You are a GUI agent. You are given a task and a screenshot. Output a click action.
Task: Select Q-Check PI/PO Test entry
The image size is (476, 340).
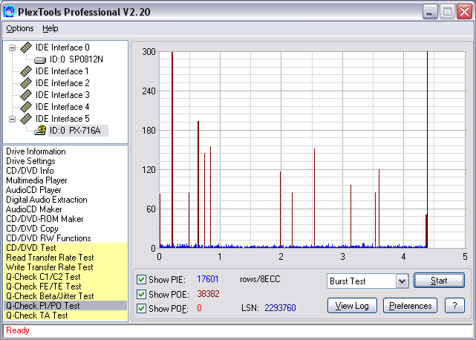[65, 306]
